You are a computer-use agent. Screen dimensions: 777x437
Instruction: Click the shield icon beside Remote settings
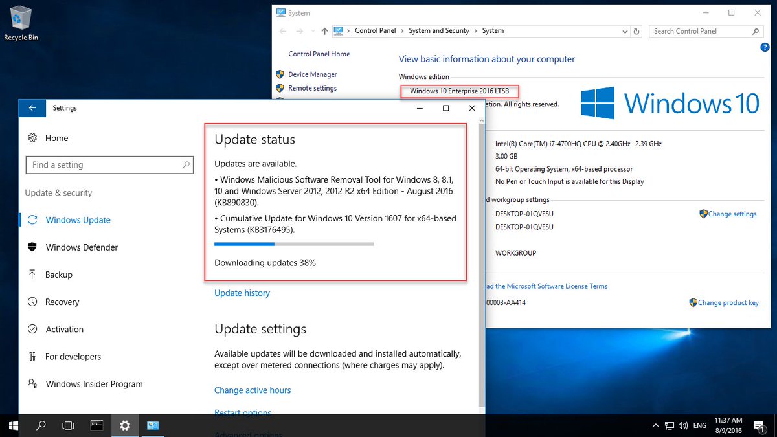point(280,88)
